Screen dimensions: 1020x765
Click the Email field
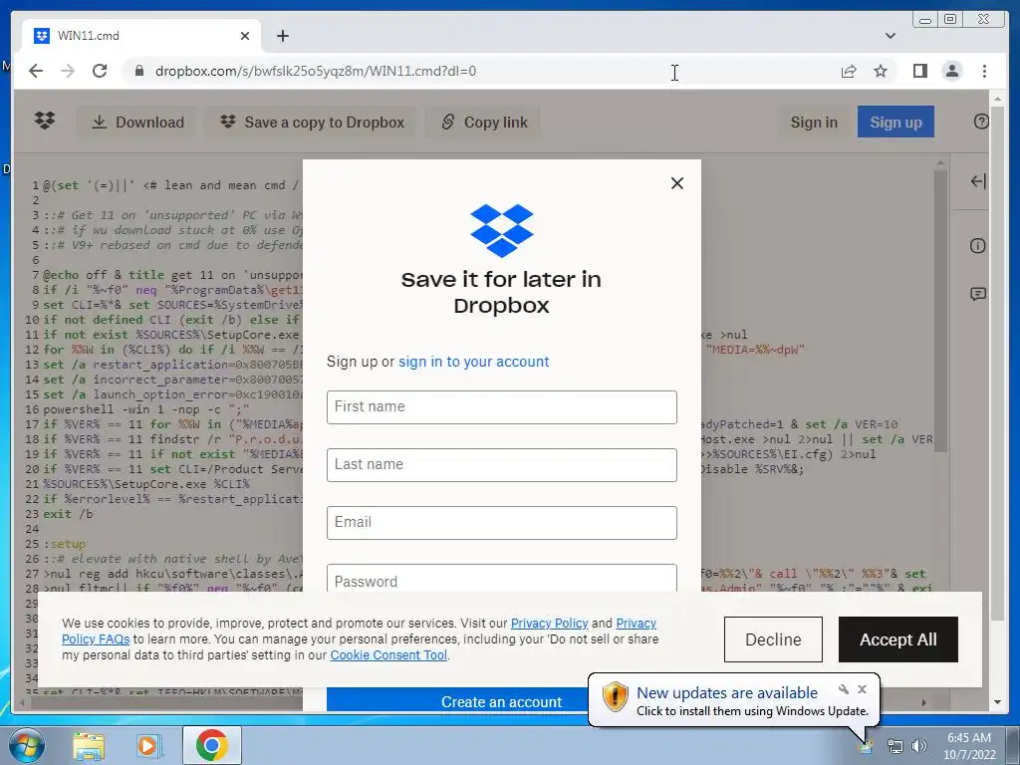[502, 523]
